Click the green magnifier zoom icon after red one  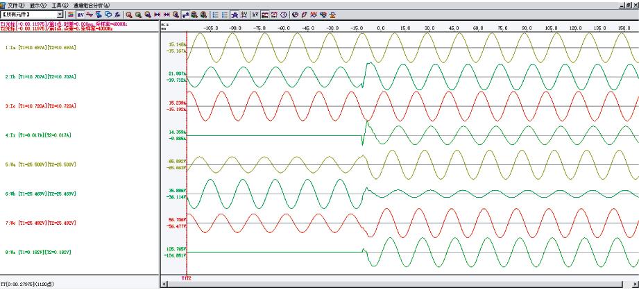click(x=138, y=15)
